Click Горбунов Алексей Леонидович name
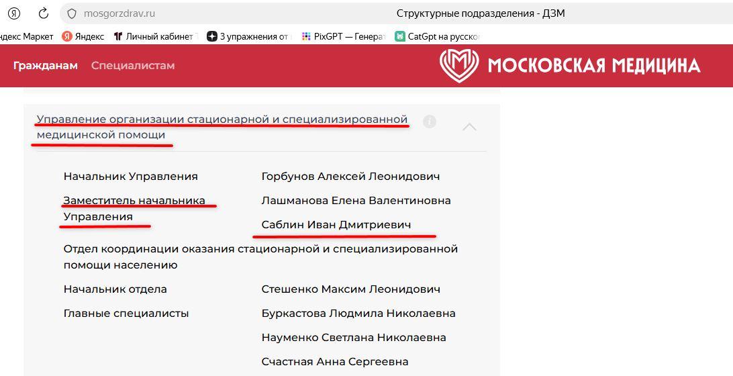733x376 pixels. (x=350, y=177)
